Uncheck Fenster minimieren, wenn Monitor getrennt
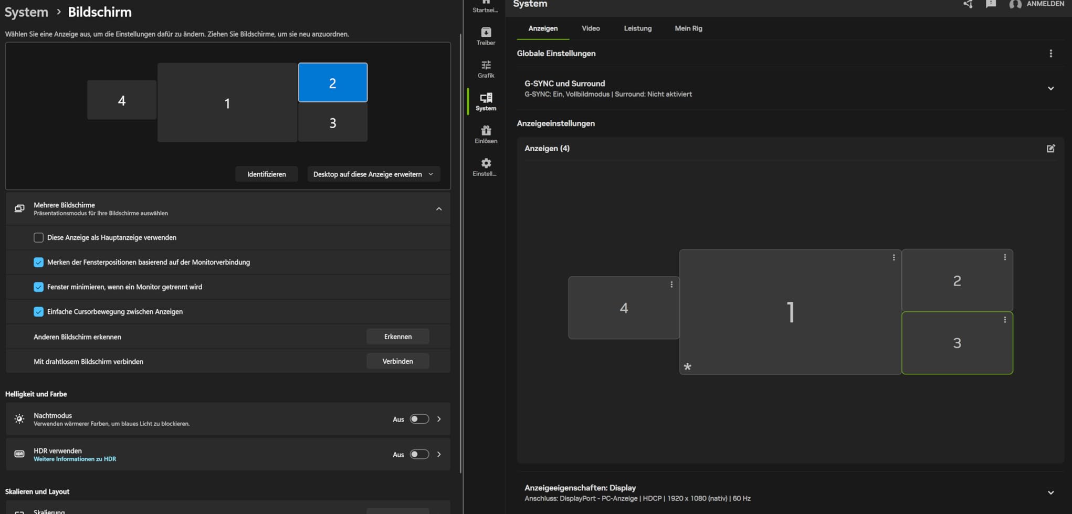The image size is (1072, 514). (38, 287)
